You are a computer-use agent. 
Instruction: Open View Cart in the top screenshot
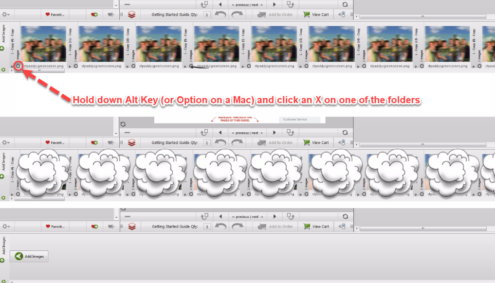316,15
